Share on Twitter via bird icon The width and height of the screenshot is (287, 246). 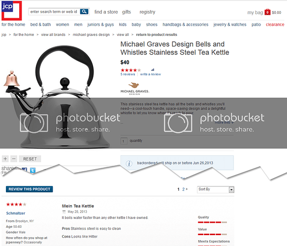tap(32, 170)
